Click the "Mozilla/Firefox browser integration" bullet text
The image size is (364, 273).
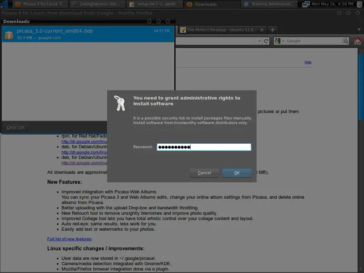pyautogui.click(x=116, y=269)
